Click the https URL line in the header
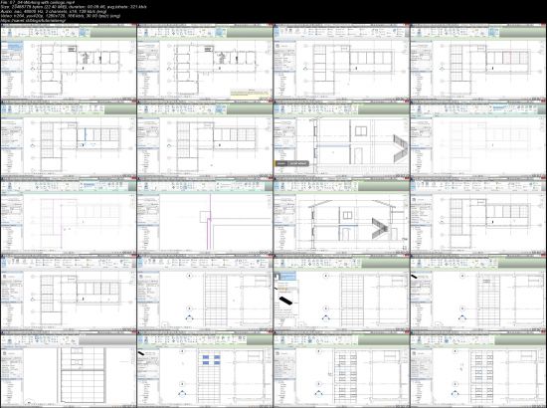Viewport: 547px width, 408px height. tap(33, 21)
